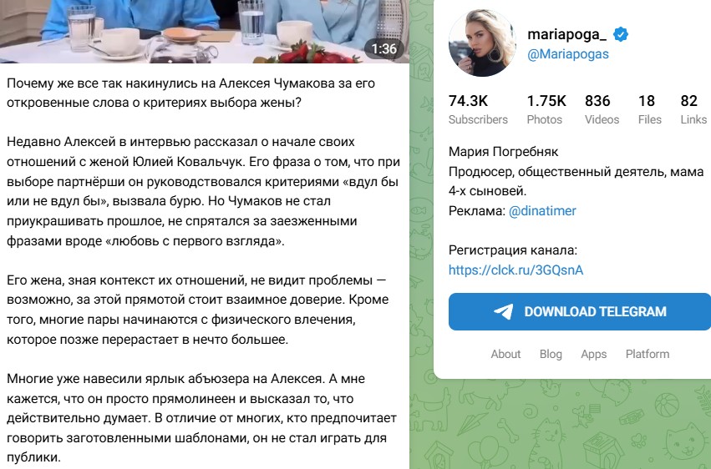Open the mariapoga_ profile avatar
Screen dimensions: 711x469
(x=482, y=43)
